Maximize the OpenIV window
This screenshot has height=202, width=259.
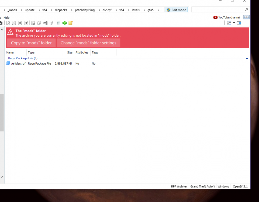click(x=232, y=1)
